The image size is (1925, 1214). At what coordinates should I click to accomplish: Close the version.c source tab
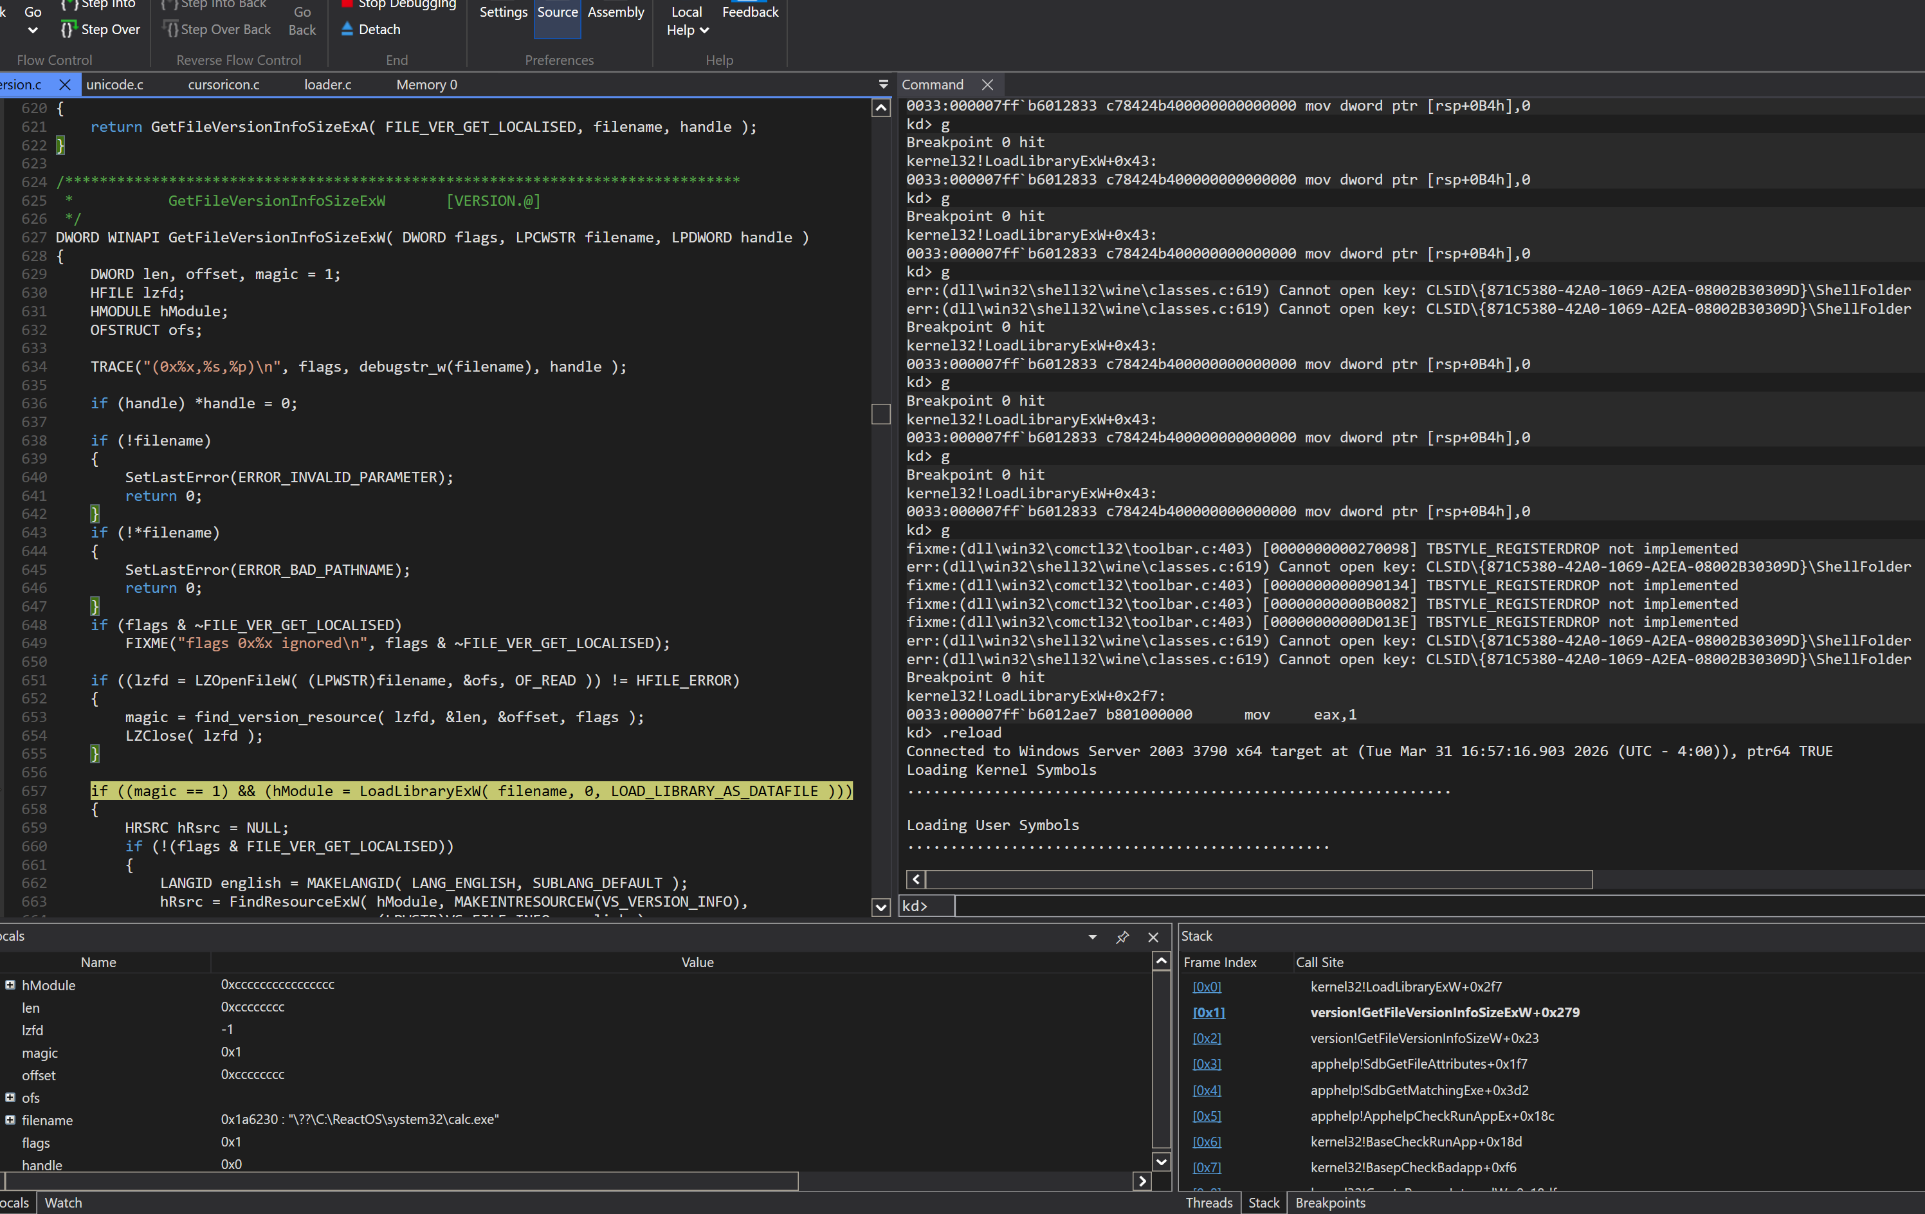pos(65,85)
